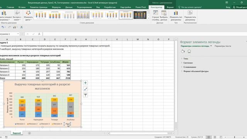Screen dimensions: 247x139
Task: Open the Рецензирование ribbon tab
Action: point(84,7)
